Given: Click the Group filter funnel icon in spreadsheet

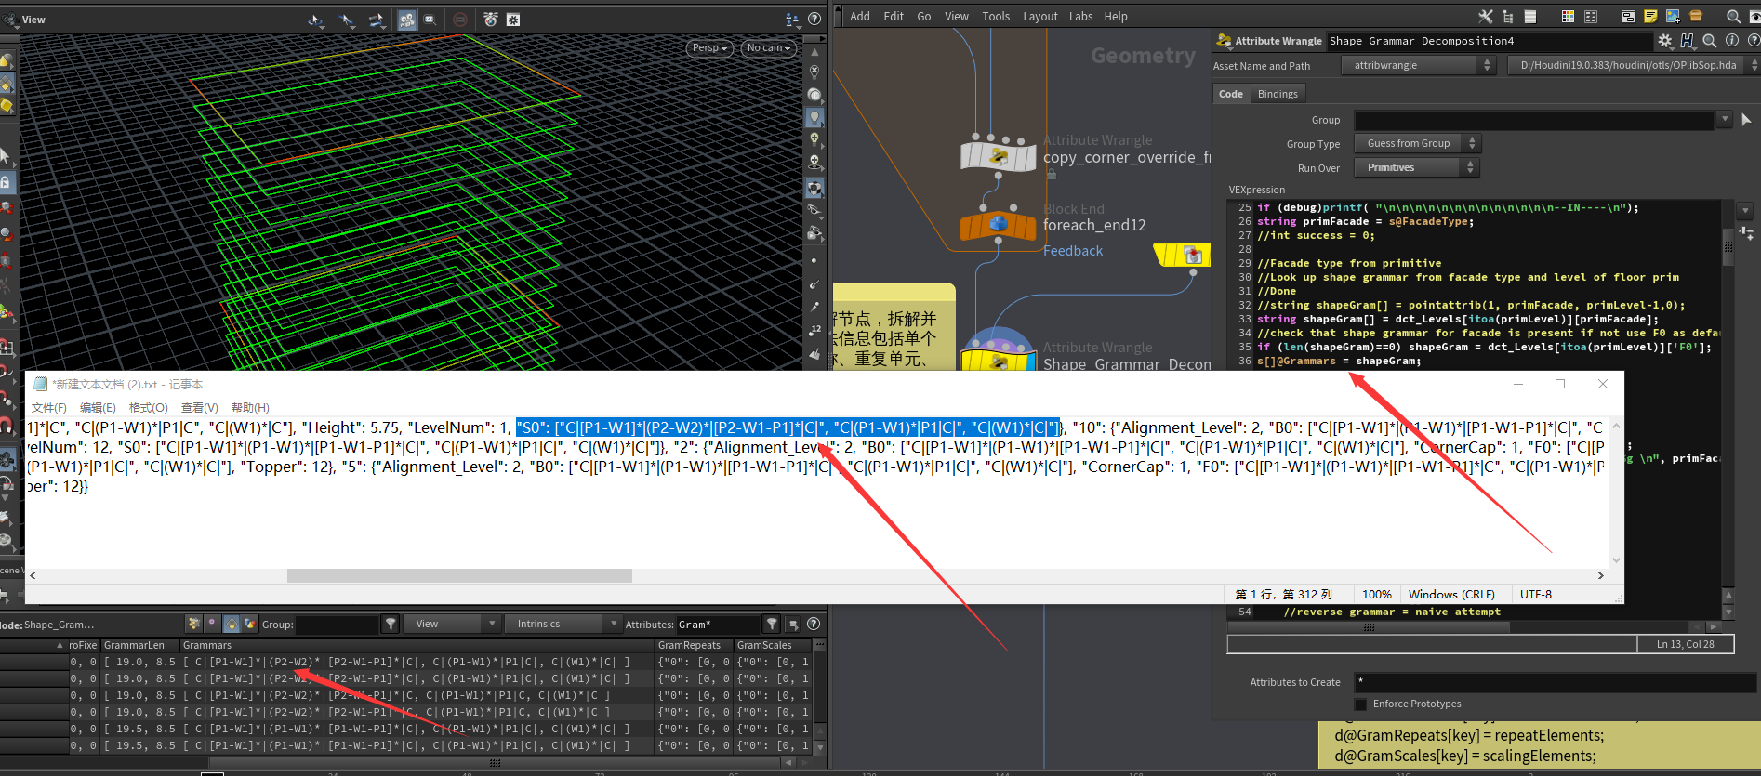Looking at the screenshot, I should click(x=391, y=625).
